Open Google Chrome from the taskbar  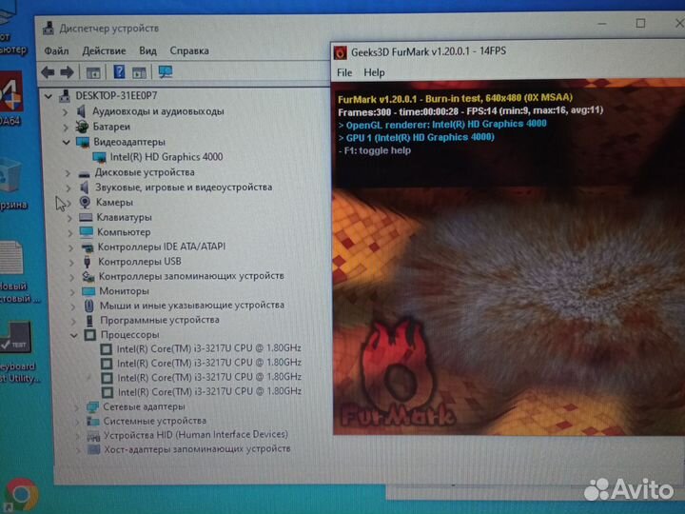[22, 495]
